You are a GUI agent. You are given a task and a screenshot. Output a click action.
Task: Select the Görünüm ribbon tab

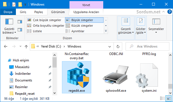click(x=58, y=12)
